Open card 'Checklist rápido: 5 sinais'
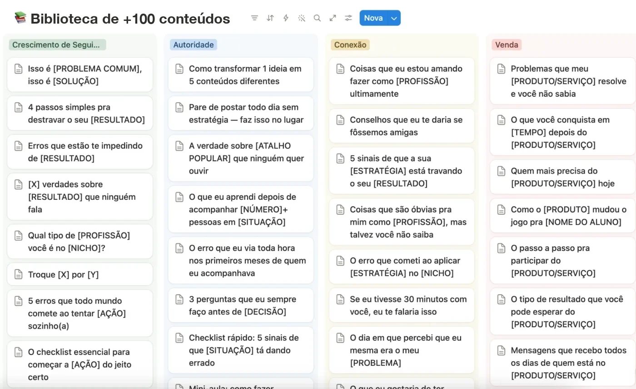This screenshot has height=389, width=636. click(241, 350)
